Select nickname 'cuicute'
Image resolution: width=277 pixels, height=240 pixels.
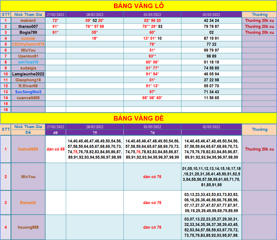pyautogui.click(x=28, y=38)
